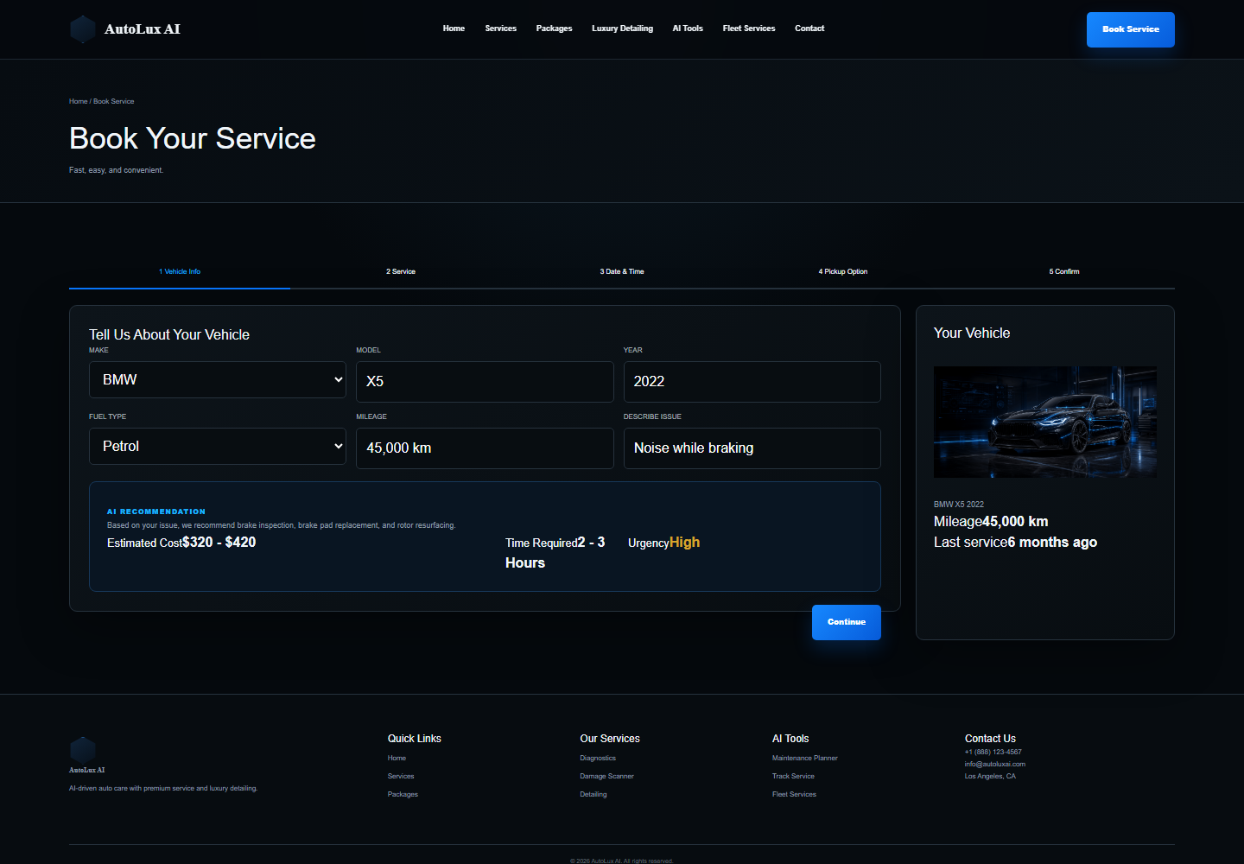Viewport: 1244px width, 864px height.
Task: Expand the Fuel Type dropdown showing Petrol
Action: coord(218,447)
